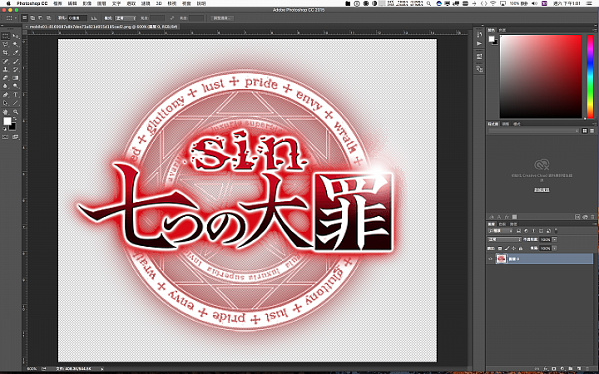Select the Line shape tool
Screen dimensions: 599x374
pyautogui.click(x=16, y=103)
